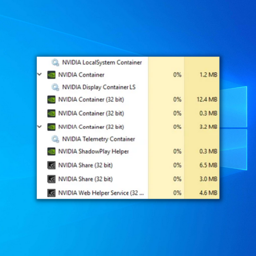Screen dimensions: 256x256
Task: Click the 0% CPU value on the 3.2 MB row
Action: click(x=177, y=127)
